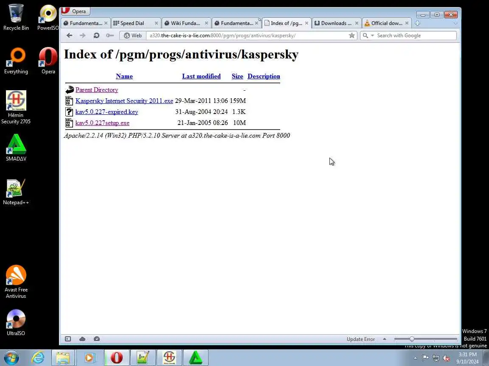Click the Update Error status message
The height and width of the screenshot is (366, 489).
(x=360, y=339)
